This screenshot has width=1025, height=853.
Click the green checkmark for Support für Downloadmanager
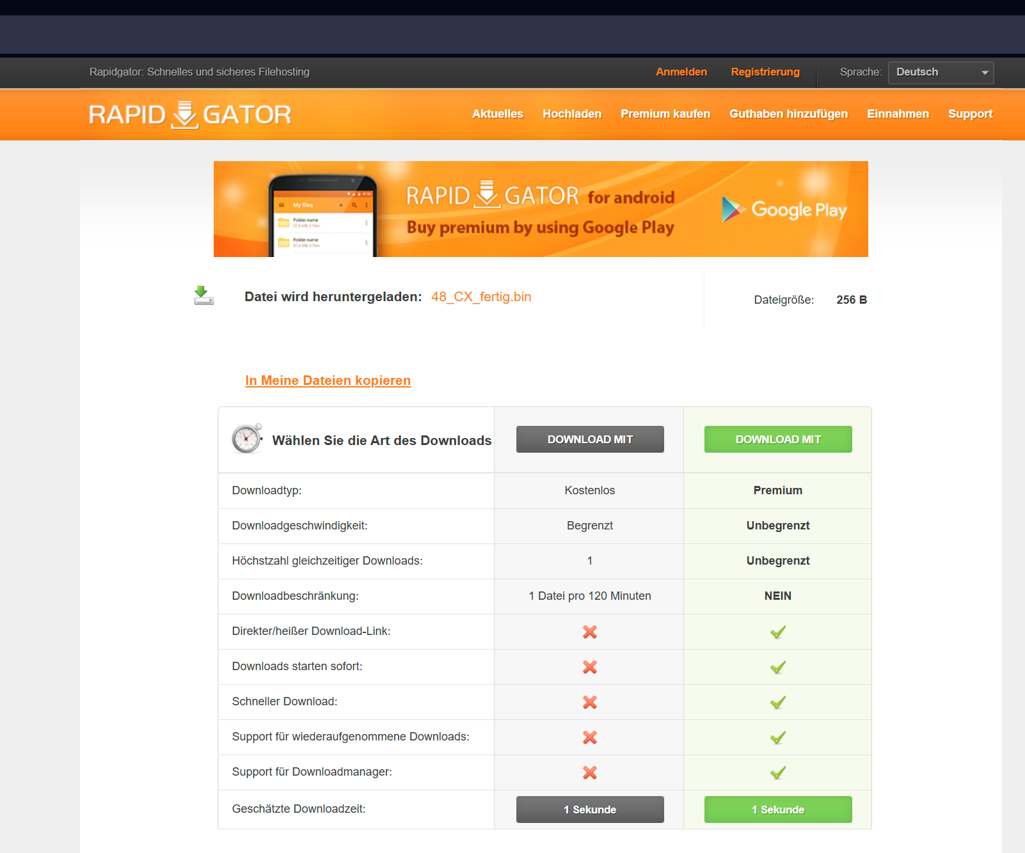[x=777, y=772]
